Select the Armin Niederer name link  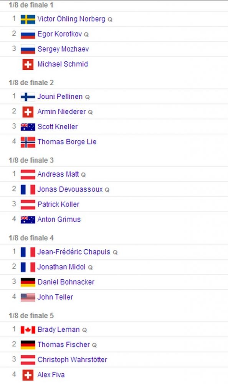tap(61, 112)
